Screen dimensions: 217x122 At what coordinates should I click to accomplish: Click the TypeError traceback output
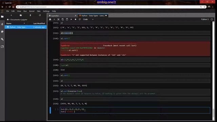pyautogui.click(x=135, y=49)
